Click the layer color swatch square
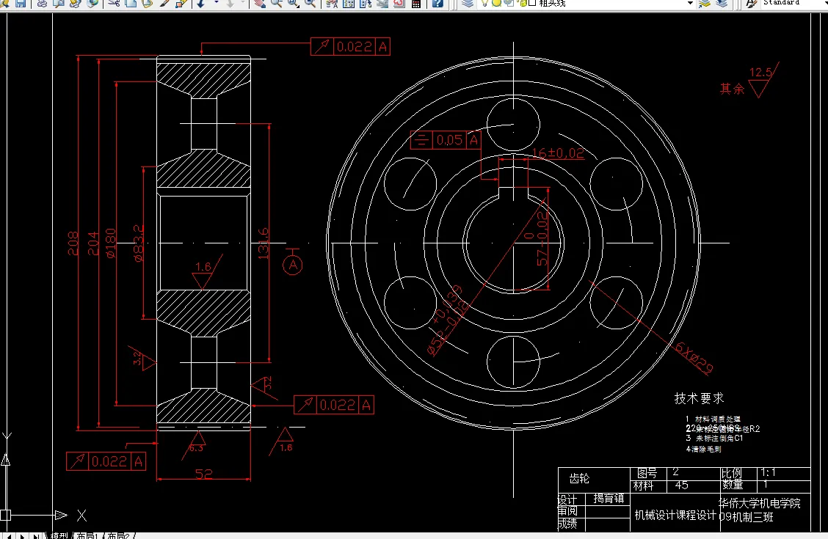 click(532, 3)
